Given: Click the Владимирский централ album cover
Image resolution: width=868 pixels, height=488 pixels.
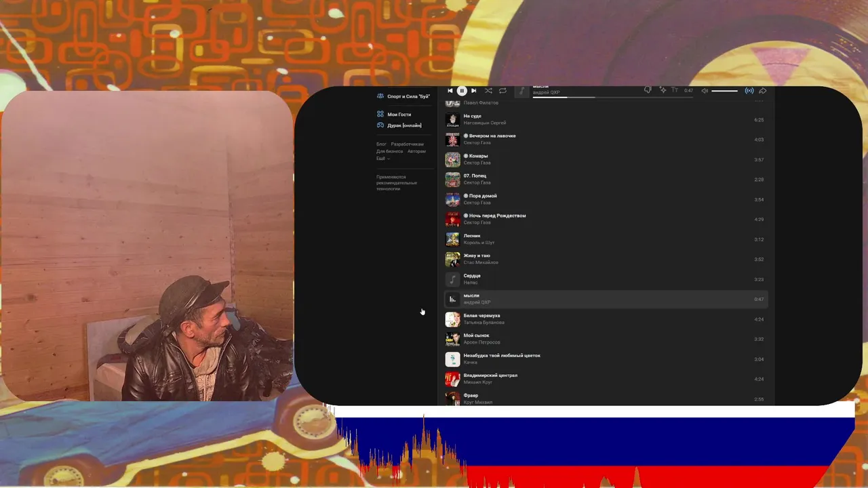Looking at the screenshot, I should point(452,379).
